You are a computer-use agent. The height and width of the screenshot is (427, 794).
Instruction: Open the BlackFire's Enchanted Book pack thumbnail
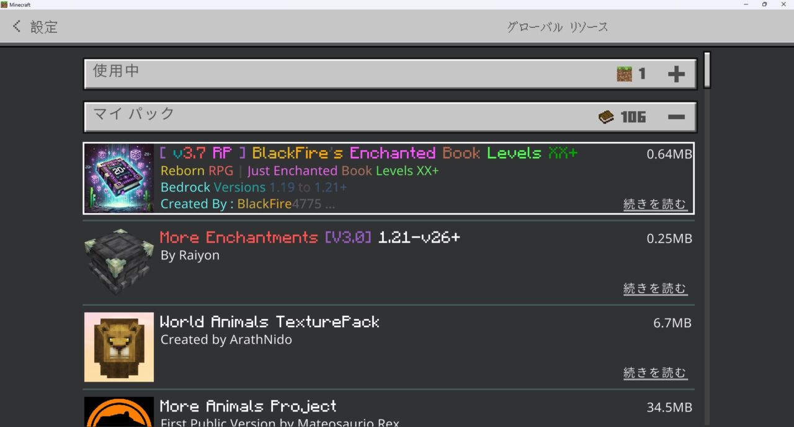(x=119, y=178)
